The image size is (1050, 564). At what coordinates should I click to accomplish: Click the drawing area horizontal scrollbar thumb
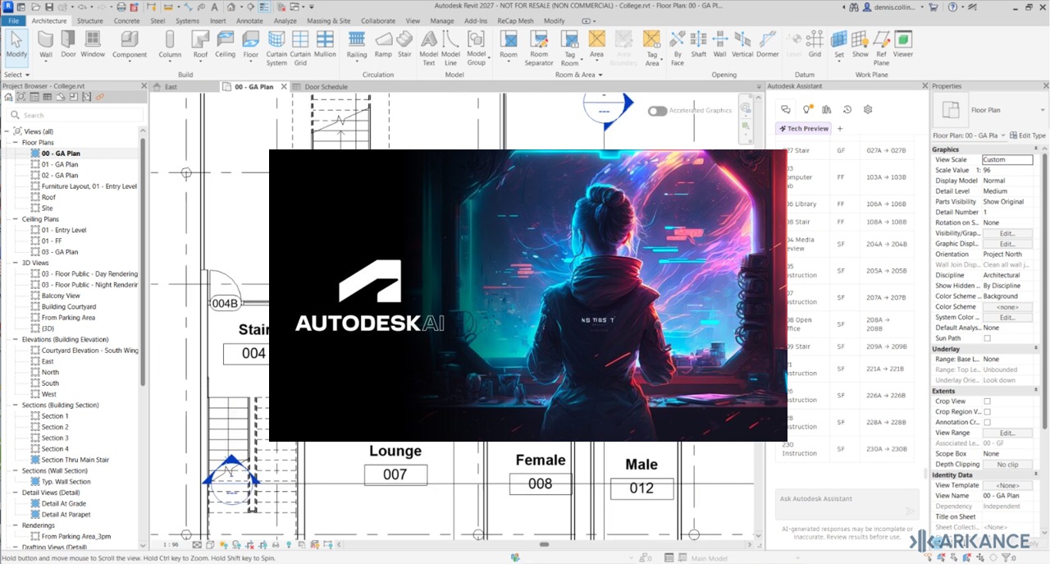(x=544, y=543)
